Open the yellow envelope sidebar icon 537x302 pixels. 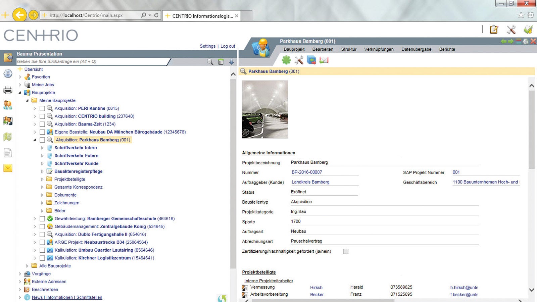pyautogui.click(x=8, y=168)
